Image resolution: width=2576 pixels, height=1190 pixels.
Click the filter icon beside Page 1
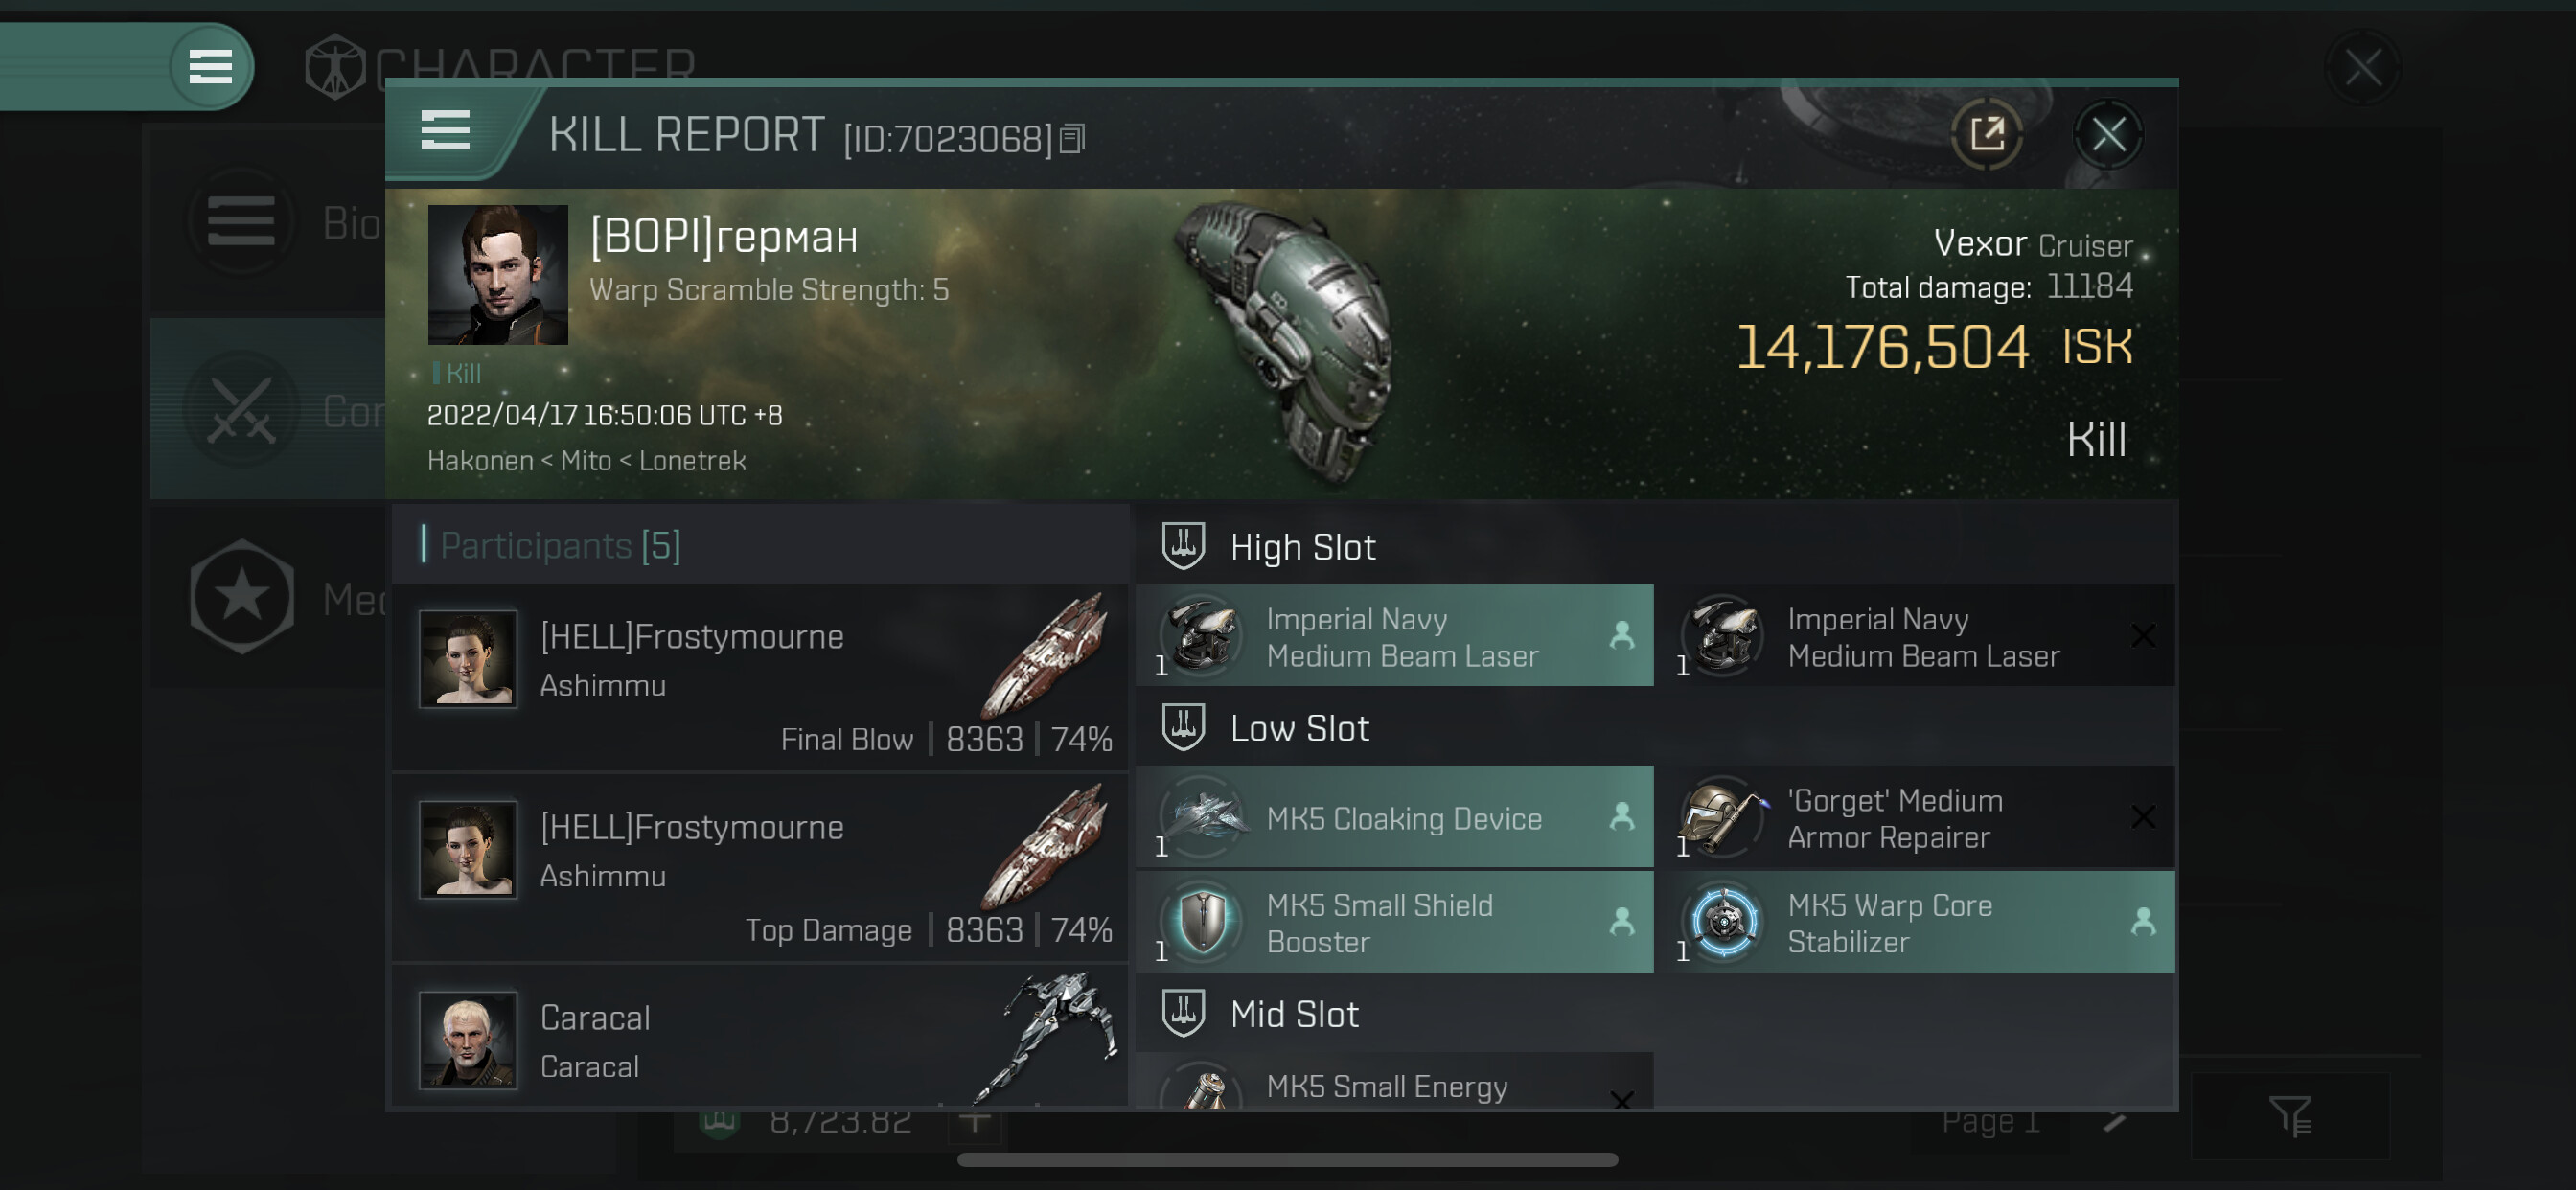(x=2290, y=1117)
